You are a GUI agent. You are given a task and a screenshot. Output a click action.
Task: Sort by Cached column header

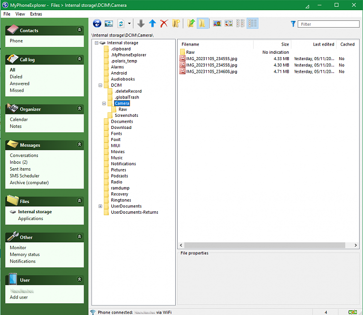pos(347,44)
